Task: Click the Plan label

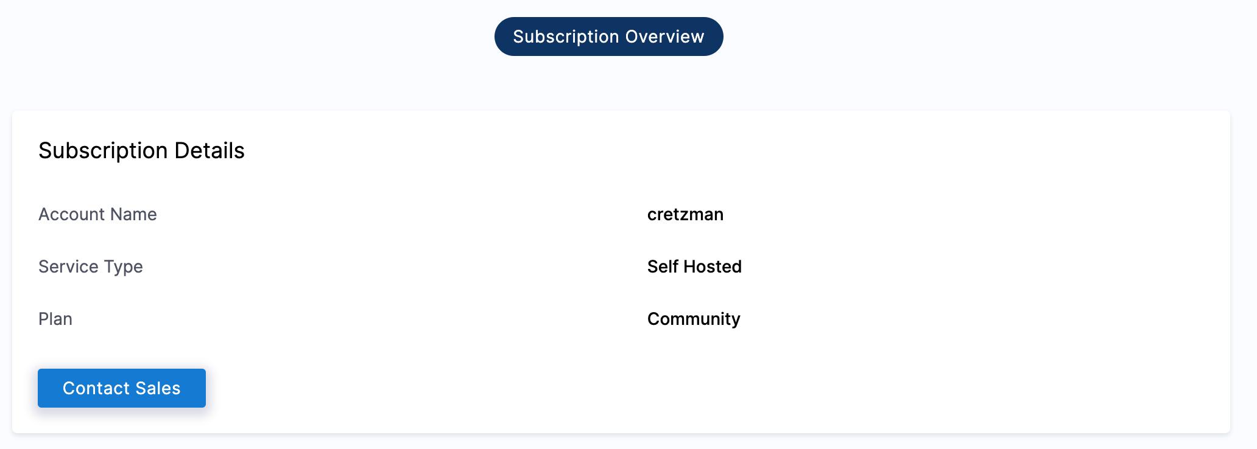Action: click(x=55, y=319)
